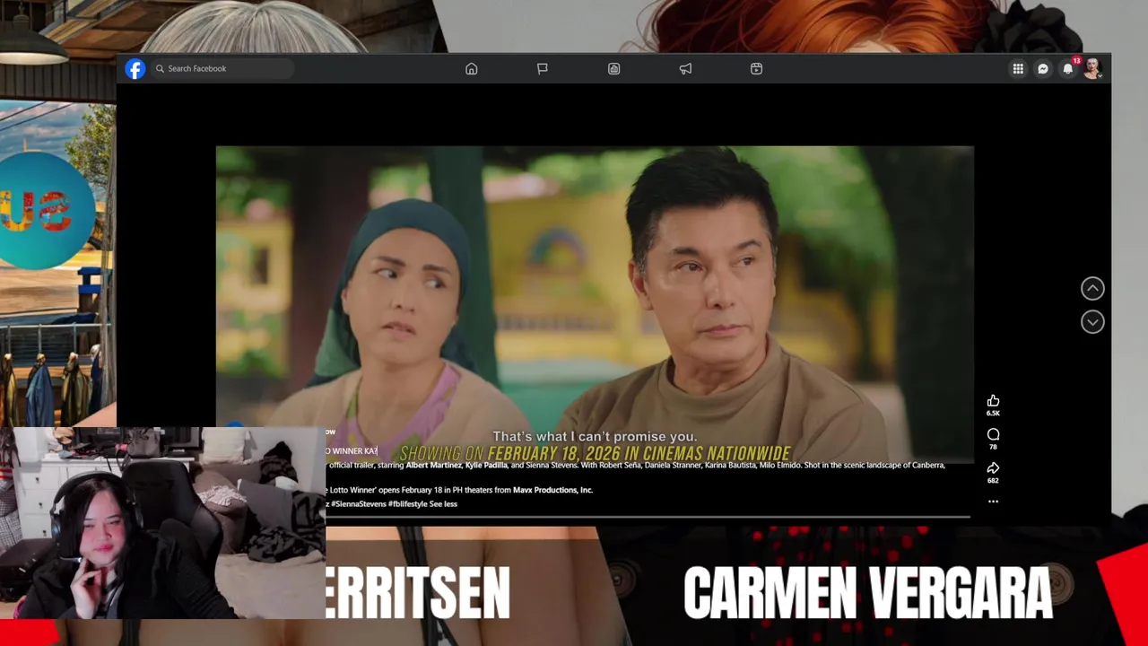The height and width of the screenshot is (646, 1148).
Task: Open the insights chart tab
Action: coord(614,68)
